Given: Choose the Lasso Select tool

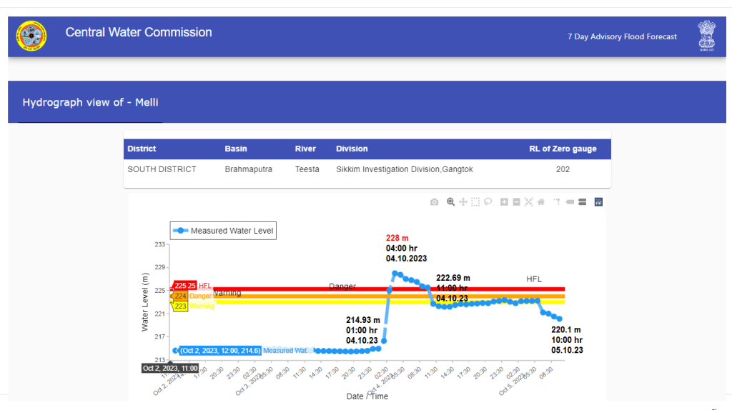Looking at the screenshot, I should [x=488, y=202].
